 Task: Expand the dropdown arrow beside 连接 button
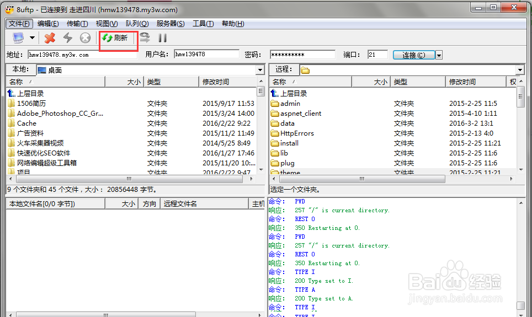click(x=439, y=55)
